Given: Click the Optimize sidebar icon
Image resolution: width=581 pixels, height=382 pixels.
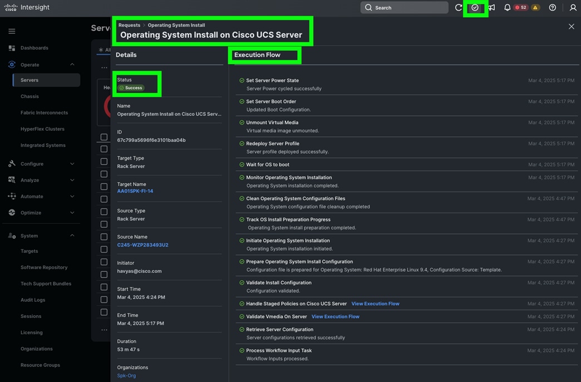Looking at the screenshot, I should click(x=12, y=213).
